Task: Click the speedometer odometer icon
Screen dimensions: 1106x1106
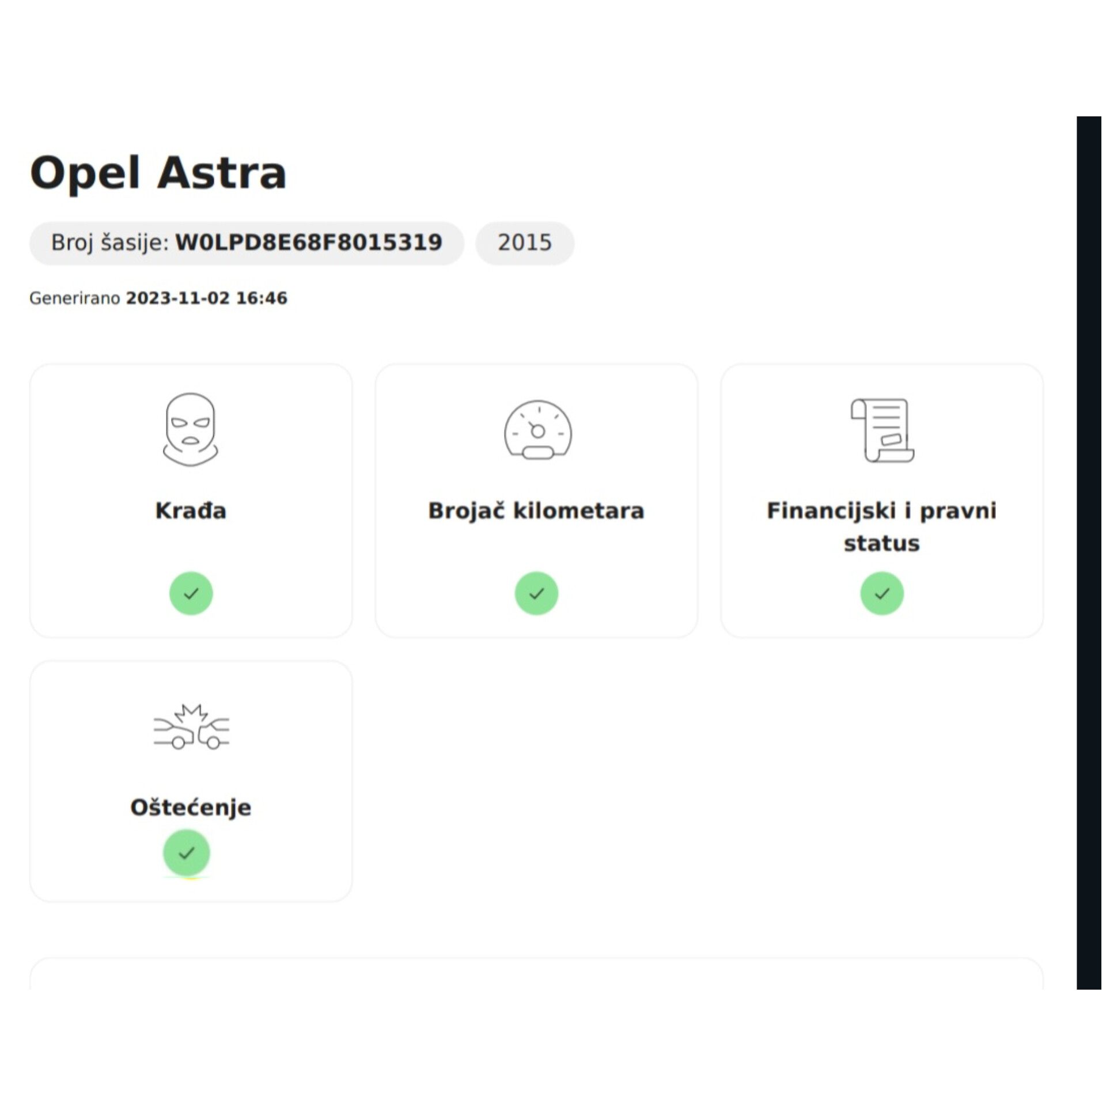Action: (537, 430)
